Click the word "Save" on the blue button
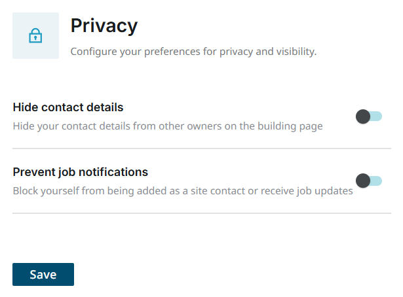The width and height of the screenshot is (403, 297). (43, 275)
